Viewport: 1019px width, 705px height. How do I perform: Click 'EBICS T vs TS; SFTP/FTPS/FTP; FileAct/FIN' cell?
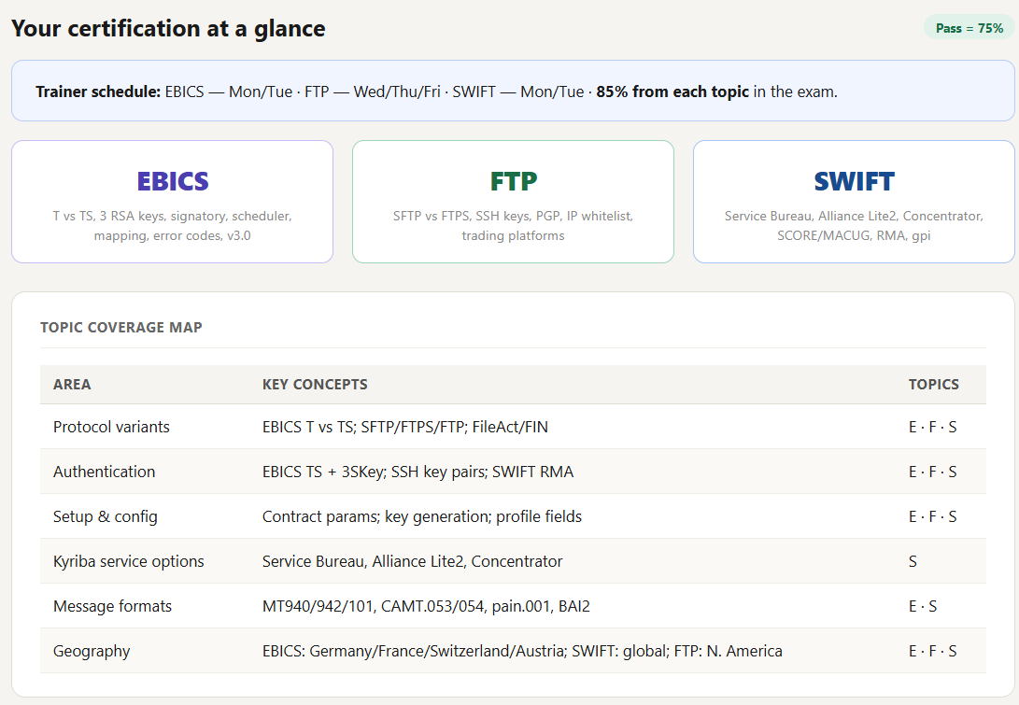tap(404, 427)
